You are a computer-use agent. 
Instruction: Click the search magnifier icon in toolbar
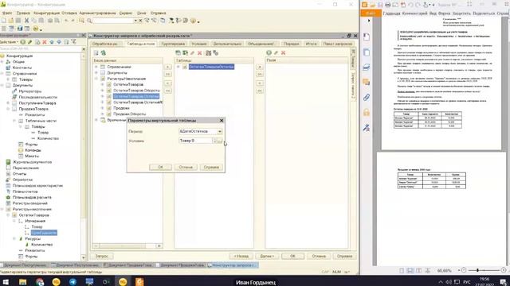click(x=89, y=21)
